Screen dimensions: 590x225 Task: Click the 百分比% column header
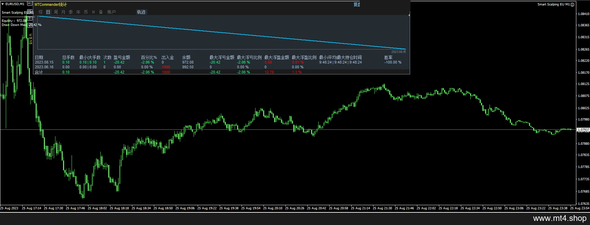pyautogui.click(x=149, y=57)
